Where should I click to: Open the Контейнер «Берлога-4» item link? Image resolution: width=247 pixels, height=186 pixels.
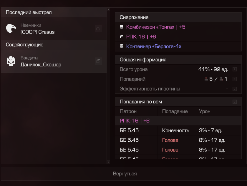(x=154, y=46)
